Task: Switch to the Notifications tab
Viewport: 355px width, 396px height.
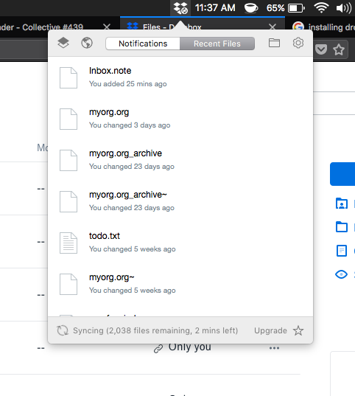Action: [143, 44]
